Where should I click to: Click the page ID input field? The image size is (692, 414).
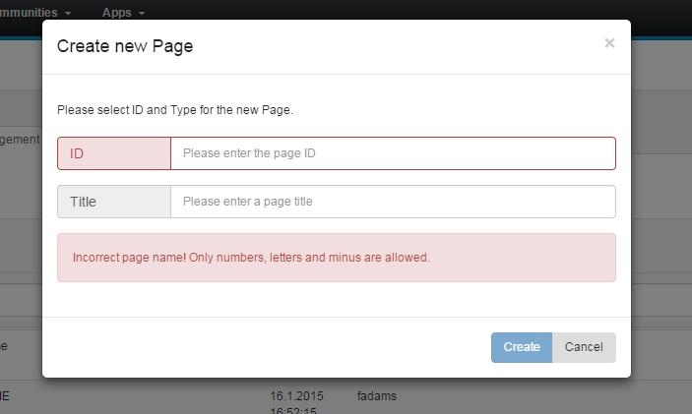pyautogui.click(x=393, y=153)
